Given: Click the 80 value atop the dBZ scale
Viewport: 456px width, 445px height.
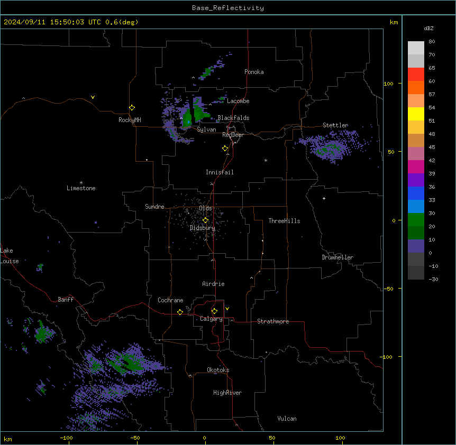Looking at the screenshot, I should (x=432, y=42).
